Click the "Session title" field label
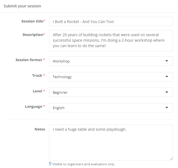Viewport: 178px width, 168px height. (33, 21)
